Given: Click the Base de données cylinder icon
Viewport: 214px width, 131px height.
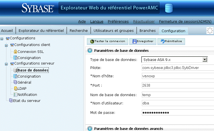Looking at the screenshot, I should point(15,70).
